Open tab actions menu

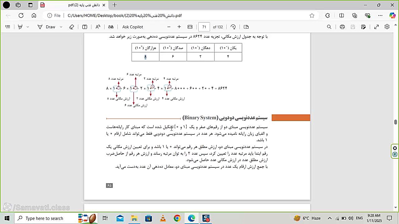(30, 5)
